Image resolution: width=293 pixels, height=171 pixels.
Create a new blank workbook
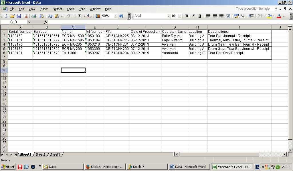click(x=5, y=16)
